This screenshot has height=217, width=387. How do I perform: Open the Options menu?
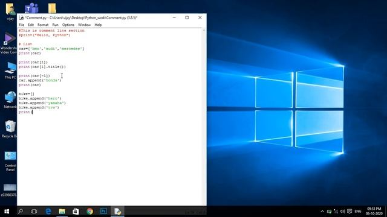(x=68, y=25)
